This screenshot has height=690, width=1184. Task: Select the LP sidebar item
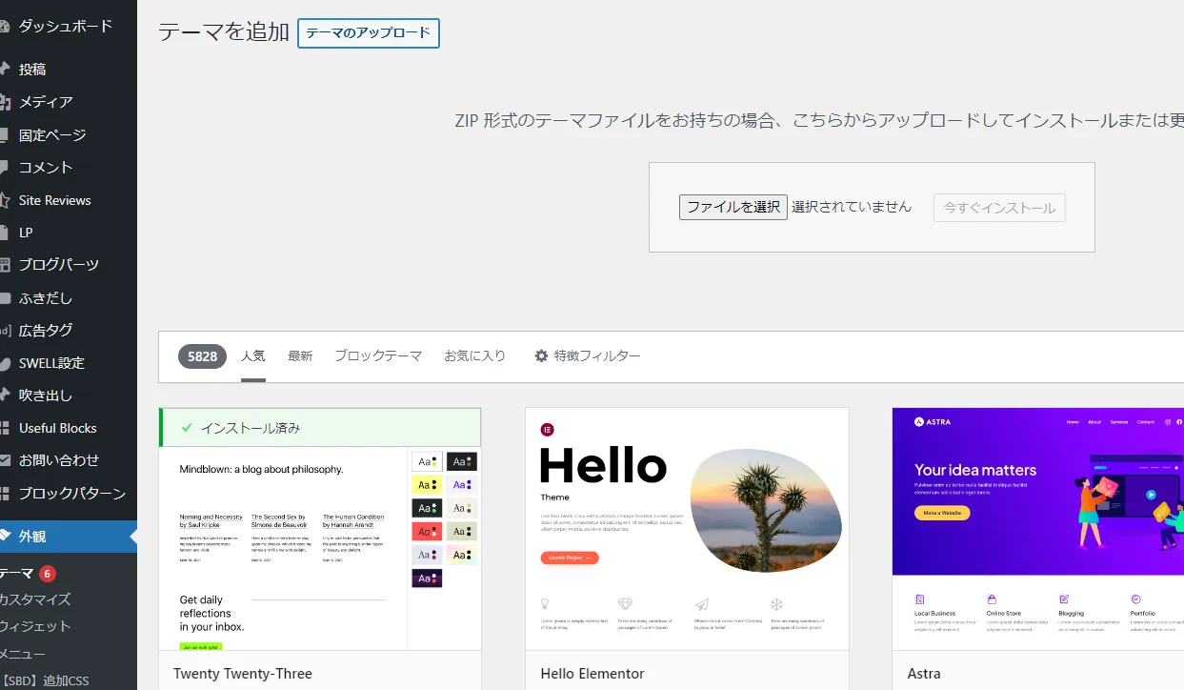(x=26, y=233)
